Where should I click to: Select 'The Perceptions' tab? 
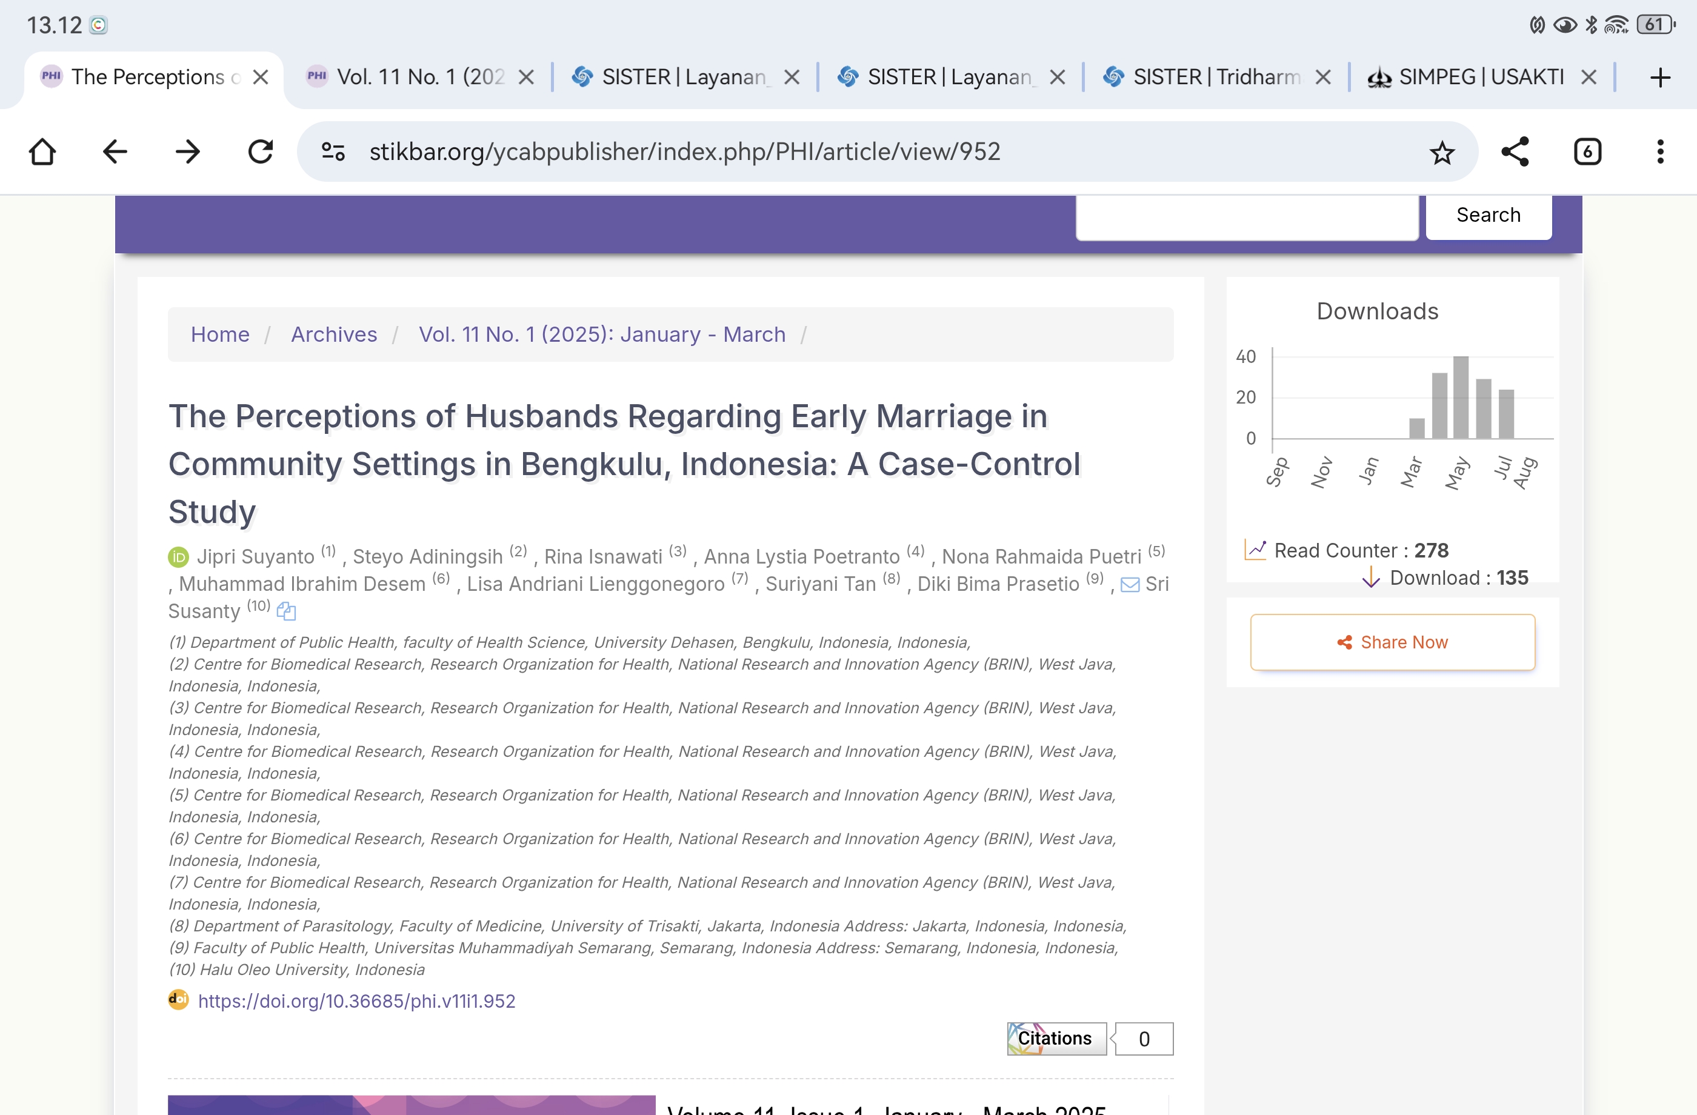tap(155, 77)
